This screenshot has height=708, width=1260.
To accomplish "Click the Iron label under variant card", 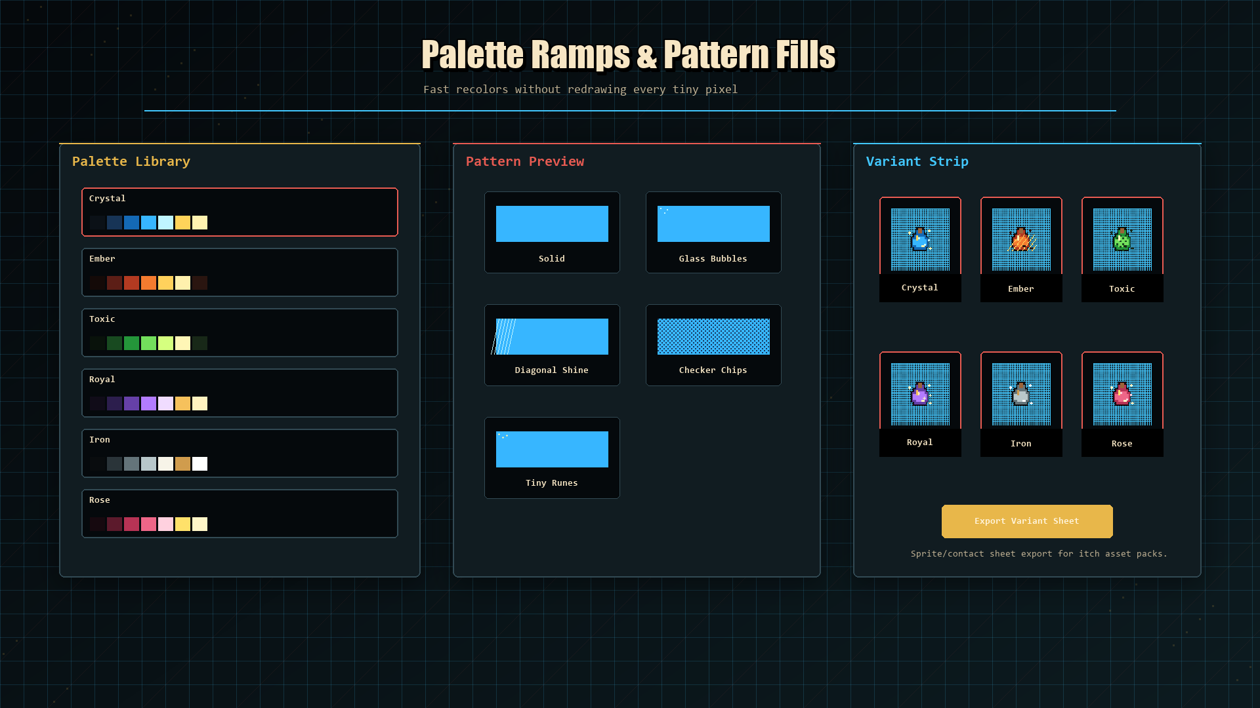I will click(x=1021, y=444).
